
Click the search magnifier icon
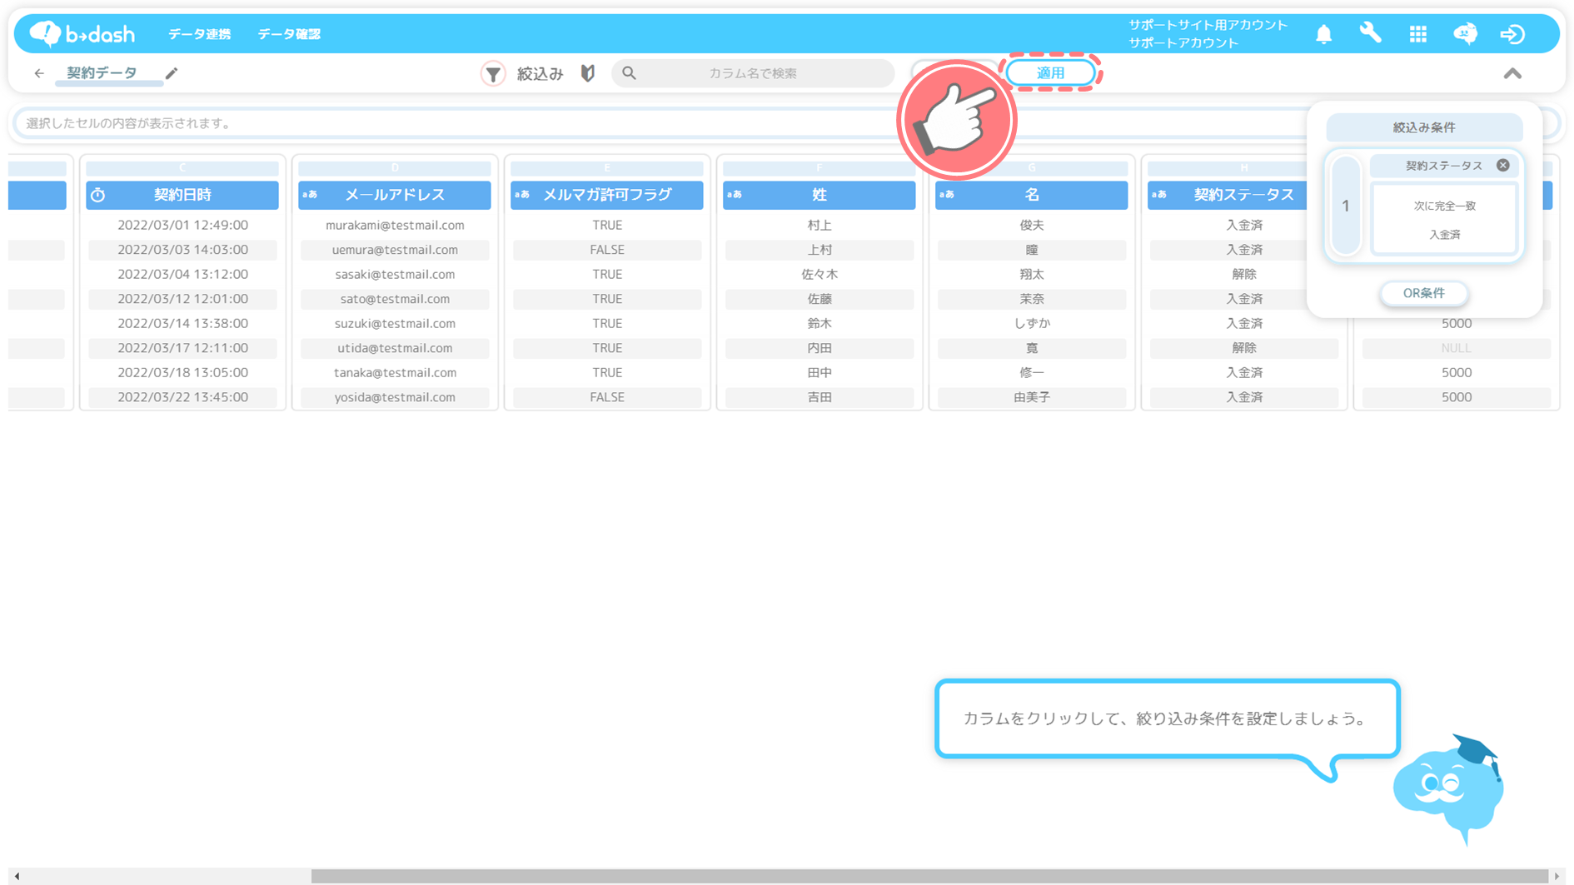629,73
